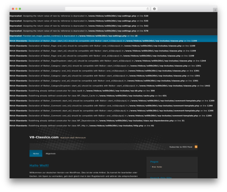Click the red close window button
This screenshot has width=227, height=192.
coord(13,9)
